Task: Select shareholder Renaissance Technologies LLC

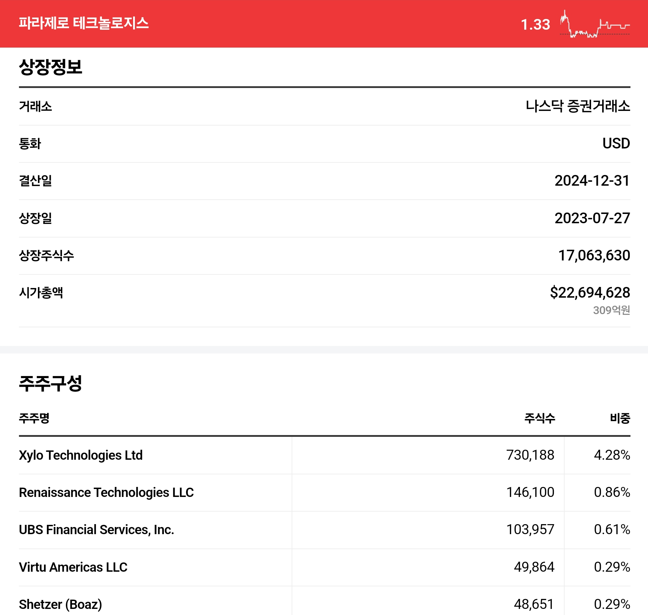Action: (x=106, y=493)
